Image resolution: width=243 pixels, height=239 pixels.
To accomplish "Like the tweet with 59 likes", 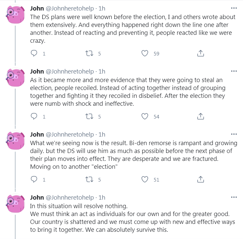I will pyautogui.click(x=145, y=53).
